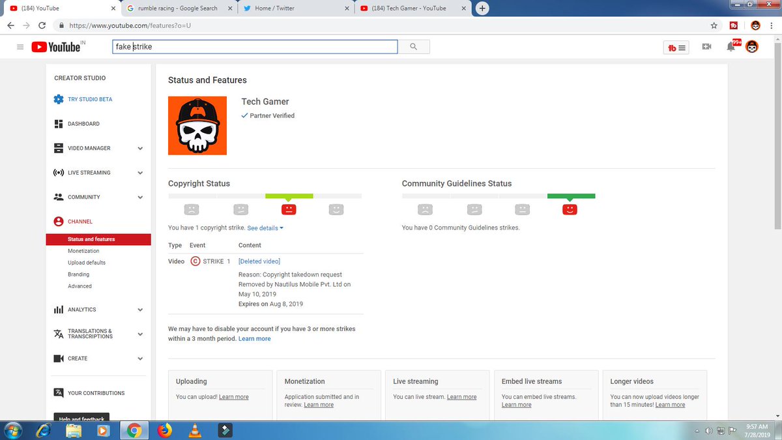Open the Windows Start menu

(13, 430)
